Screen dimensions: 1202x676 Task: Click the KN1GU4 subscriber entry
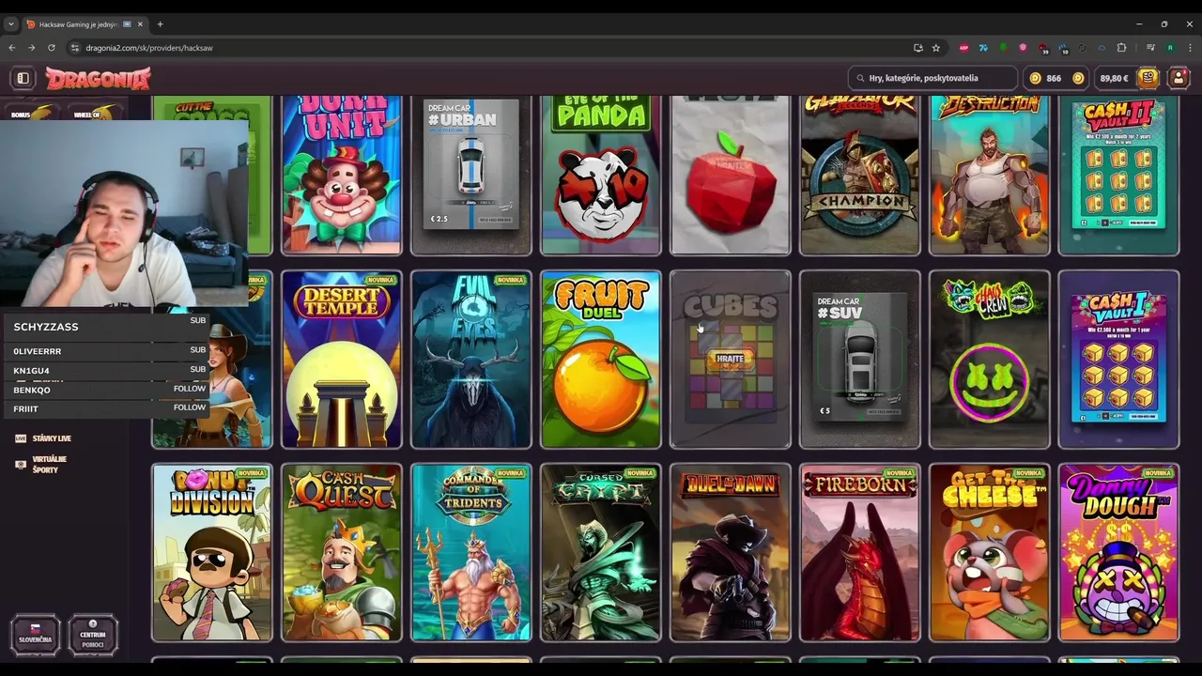[x=108, y=371]
